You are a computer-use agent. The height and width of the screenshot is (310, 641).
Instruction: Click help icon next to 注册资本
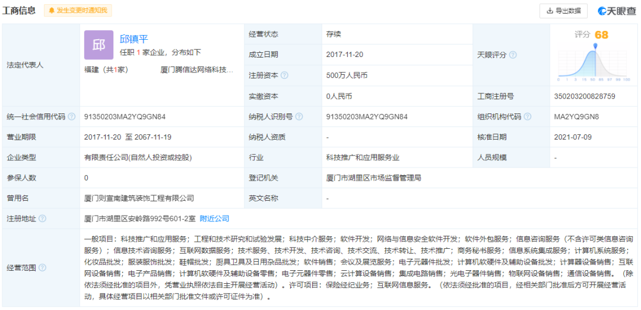coord(284,75)
